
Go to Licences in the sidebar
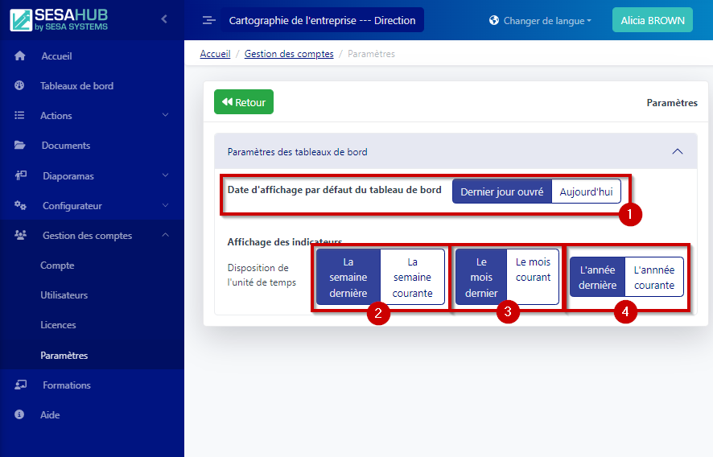58,325
